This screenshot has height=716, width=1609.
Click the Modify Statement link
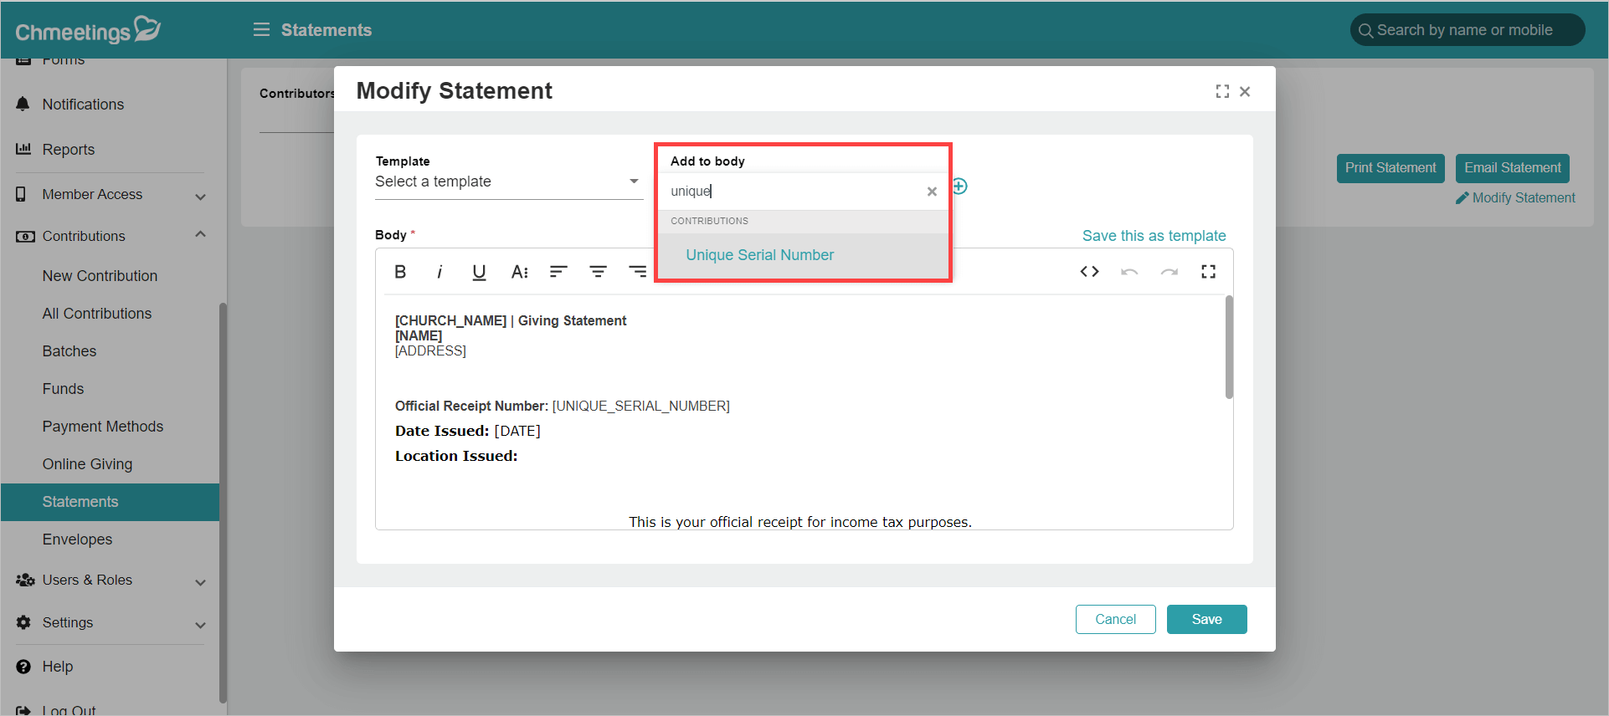tap(1515, 198)
